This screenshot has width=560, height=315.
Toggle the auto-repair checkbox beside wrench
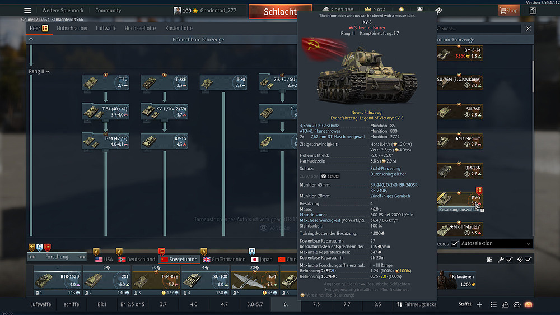pos(510,260)
